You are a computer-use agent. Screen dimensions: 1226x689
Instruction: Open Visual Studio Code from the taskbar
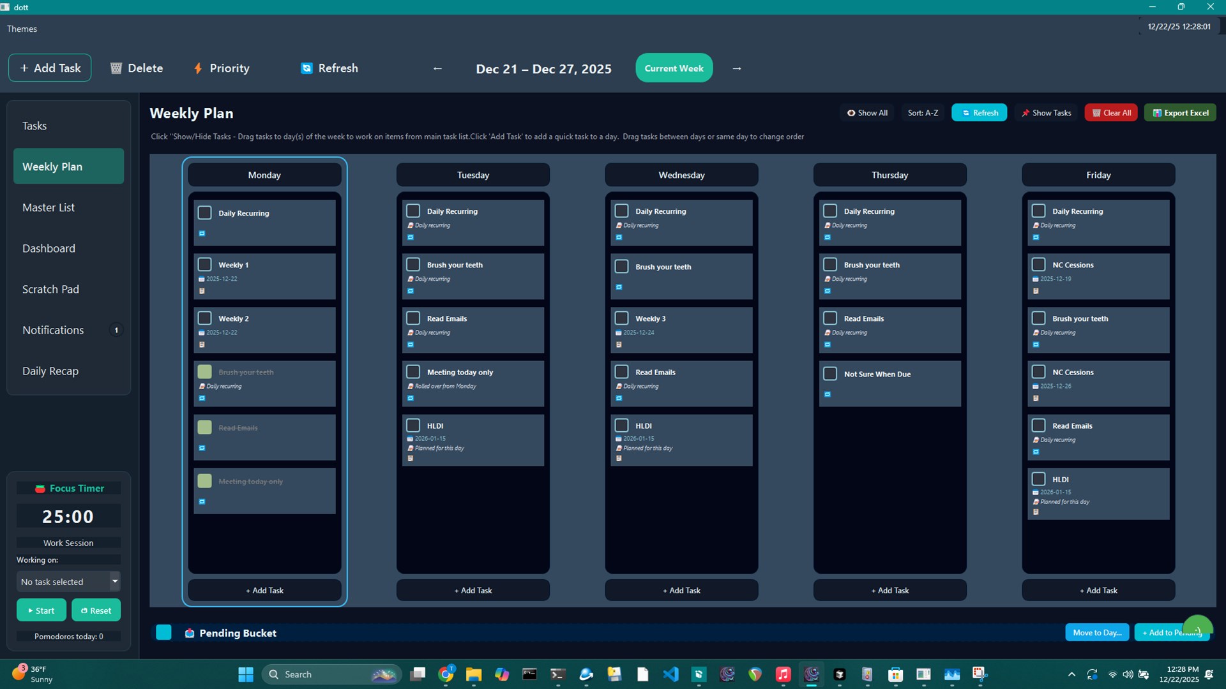[x=670, y=674]
